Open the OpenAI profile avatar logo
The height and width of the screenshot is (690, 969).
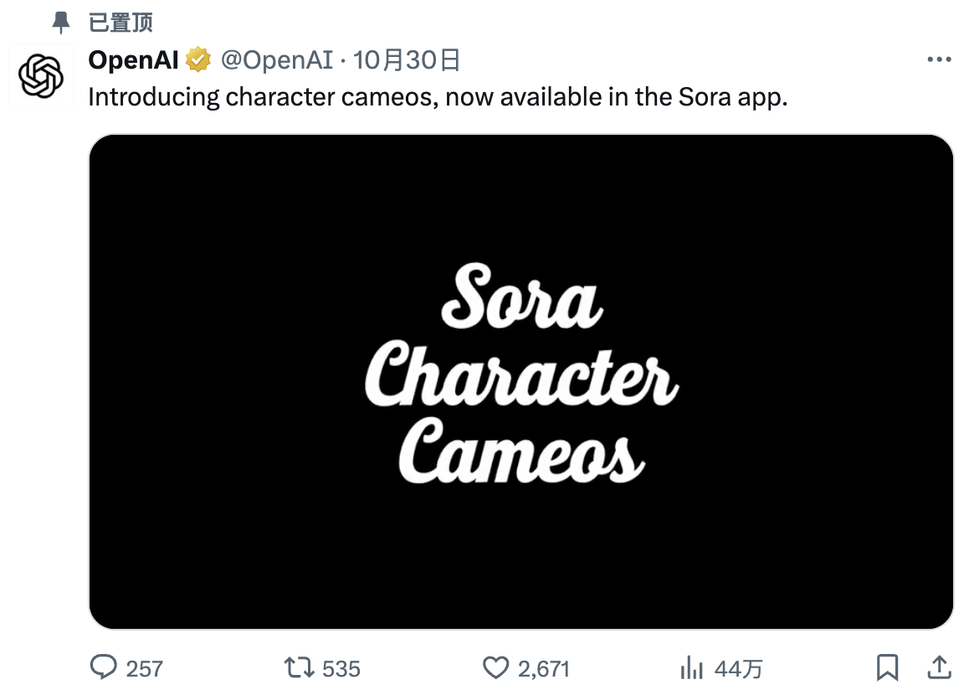pos(42,76)
